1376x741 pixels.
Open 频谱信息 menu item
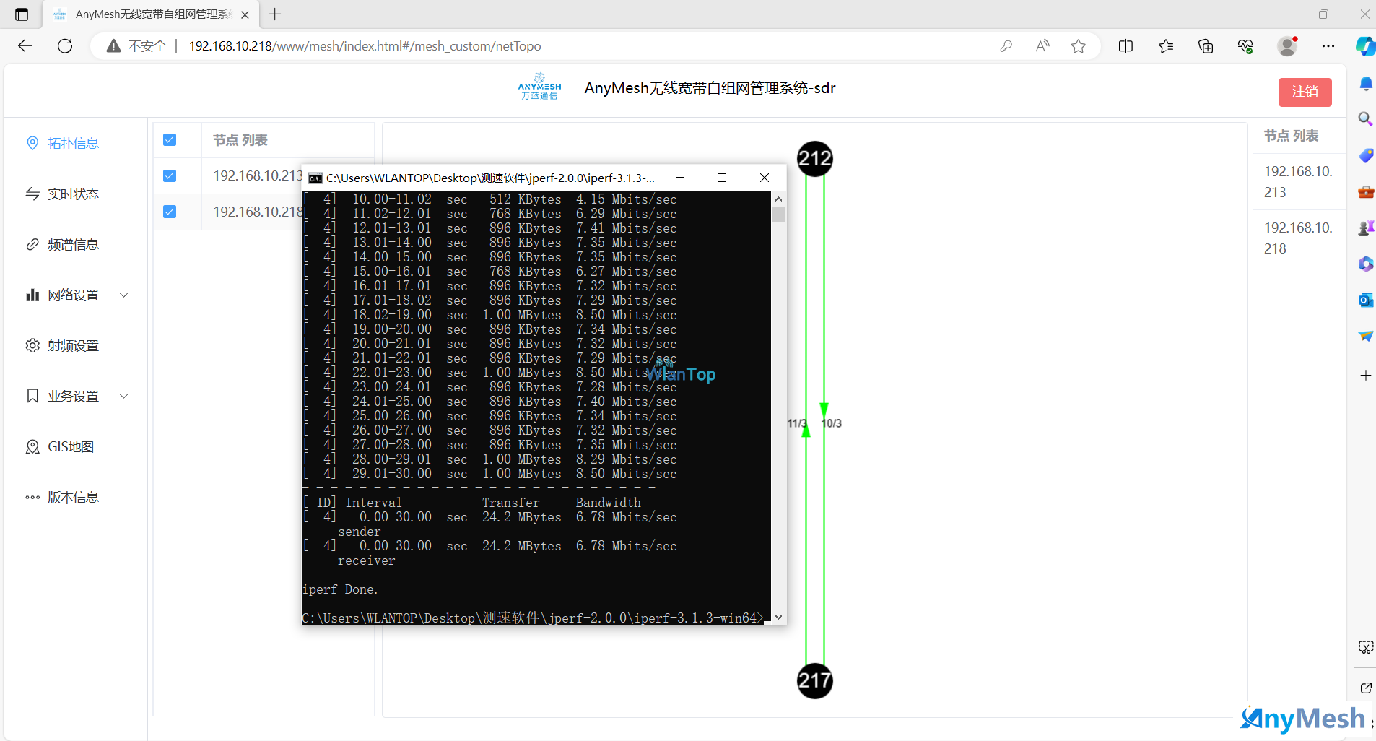coord(73,245)
